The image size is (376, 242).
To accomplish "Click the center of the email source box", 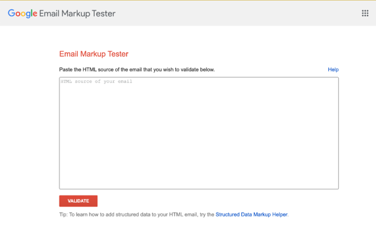I will [199, 133].
